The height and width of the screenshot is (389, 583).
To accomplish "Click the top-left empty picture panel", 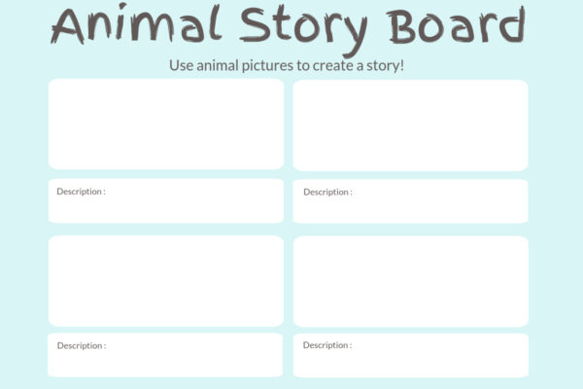I will [166, 124].
